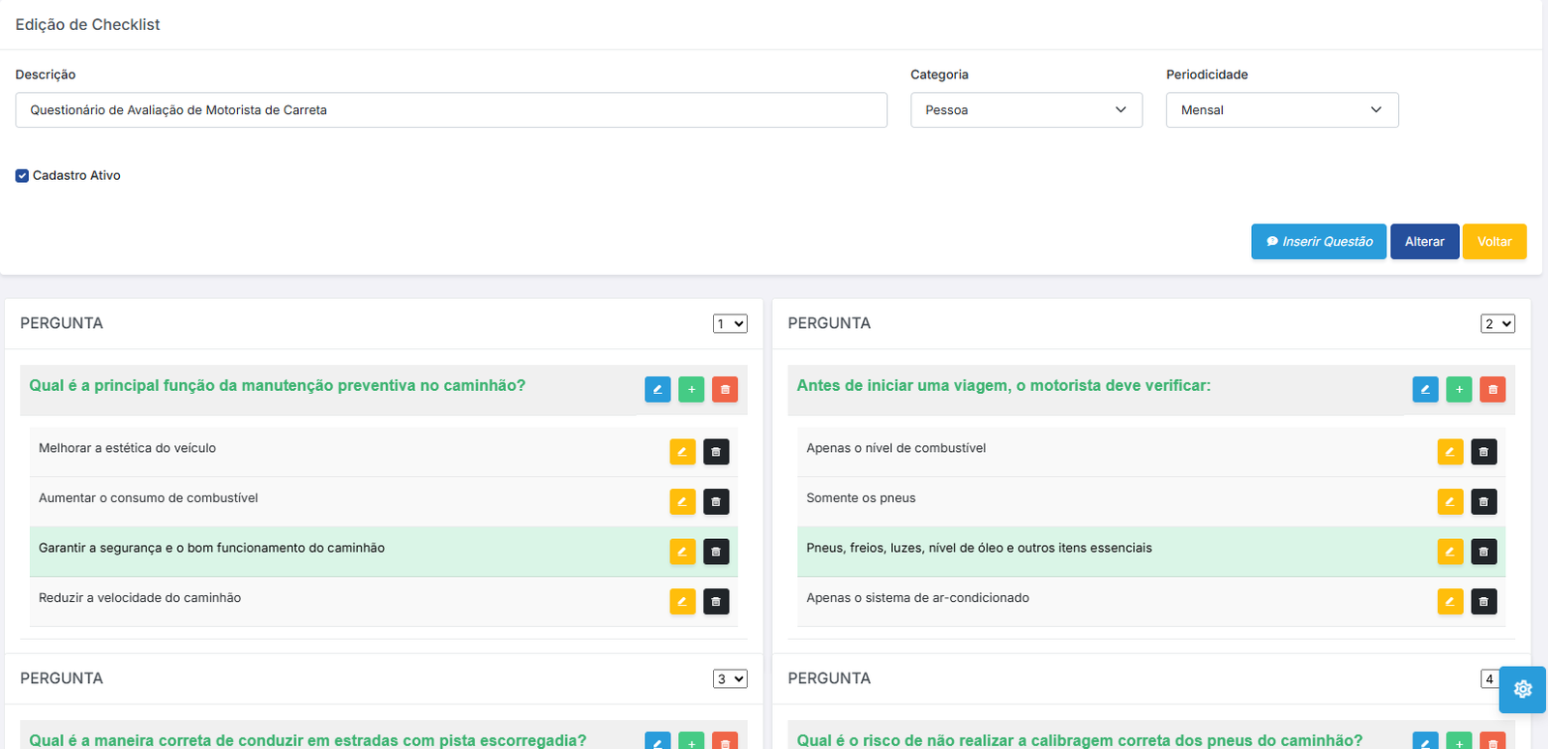Add answer to 'Antes de iniciar uma viagem'
The image size is (1548, 749).
coord(1458,389)
